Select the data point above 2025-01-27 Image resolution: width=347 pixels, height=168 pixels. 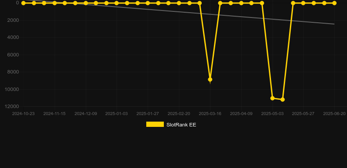coord(148,3)
